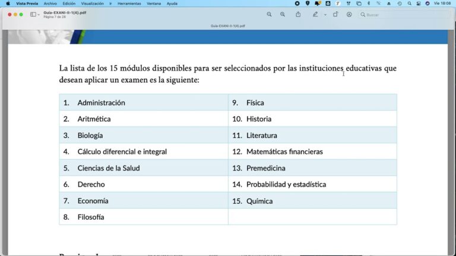The width and height of the screenshot is (456, 256).
Task: Click the Time Machine clock icon
Action: pos(400,4)
